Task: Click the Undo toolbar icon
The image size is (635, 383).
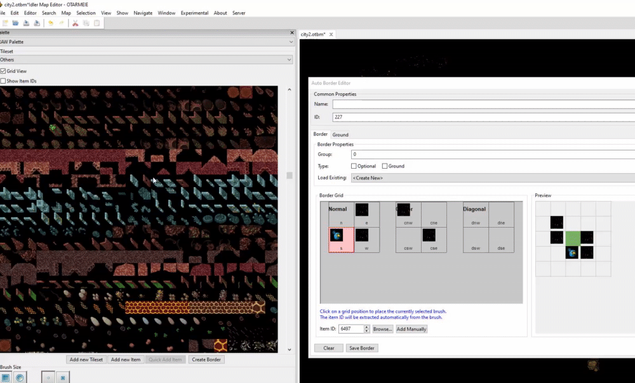Action: (x=51, y=23)
